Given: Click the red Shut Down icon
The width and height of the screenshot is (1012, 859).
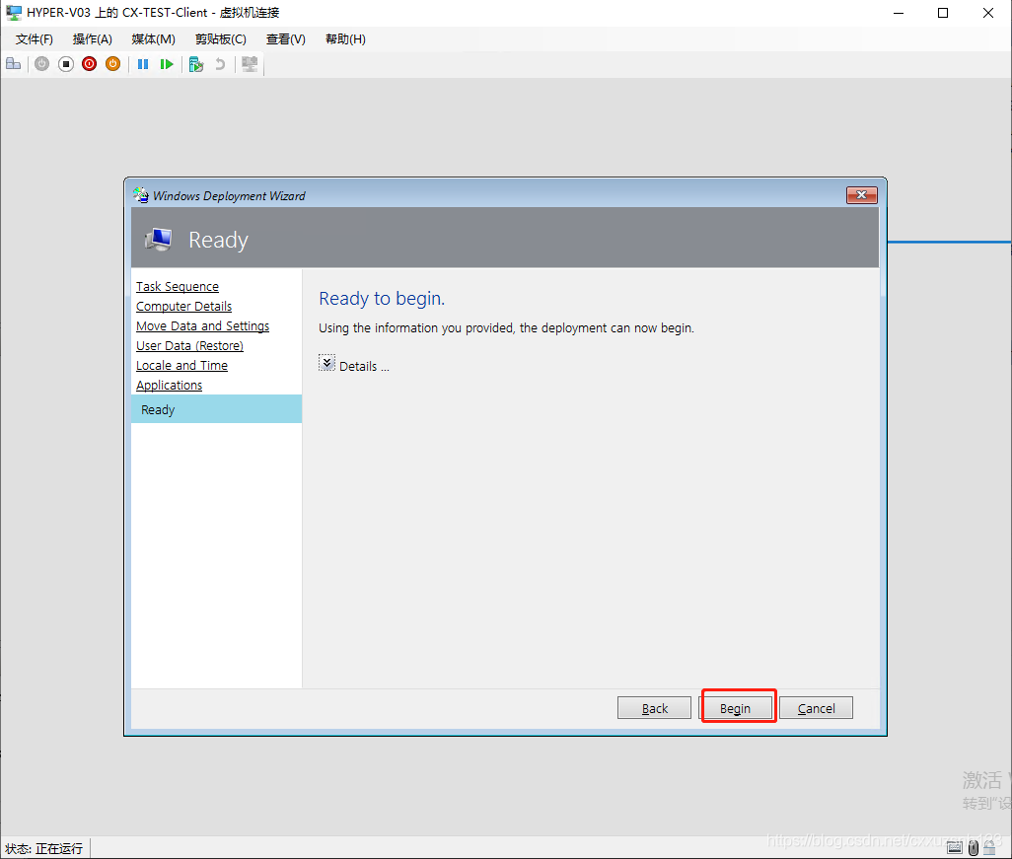Looking at the screenshot, I should (x=89, y=64).
